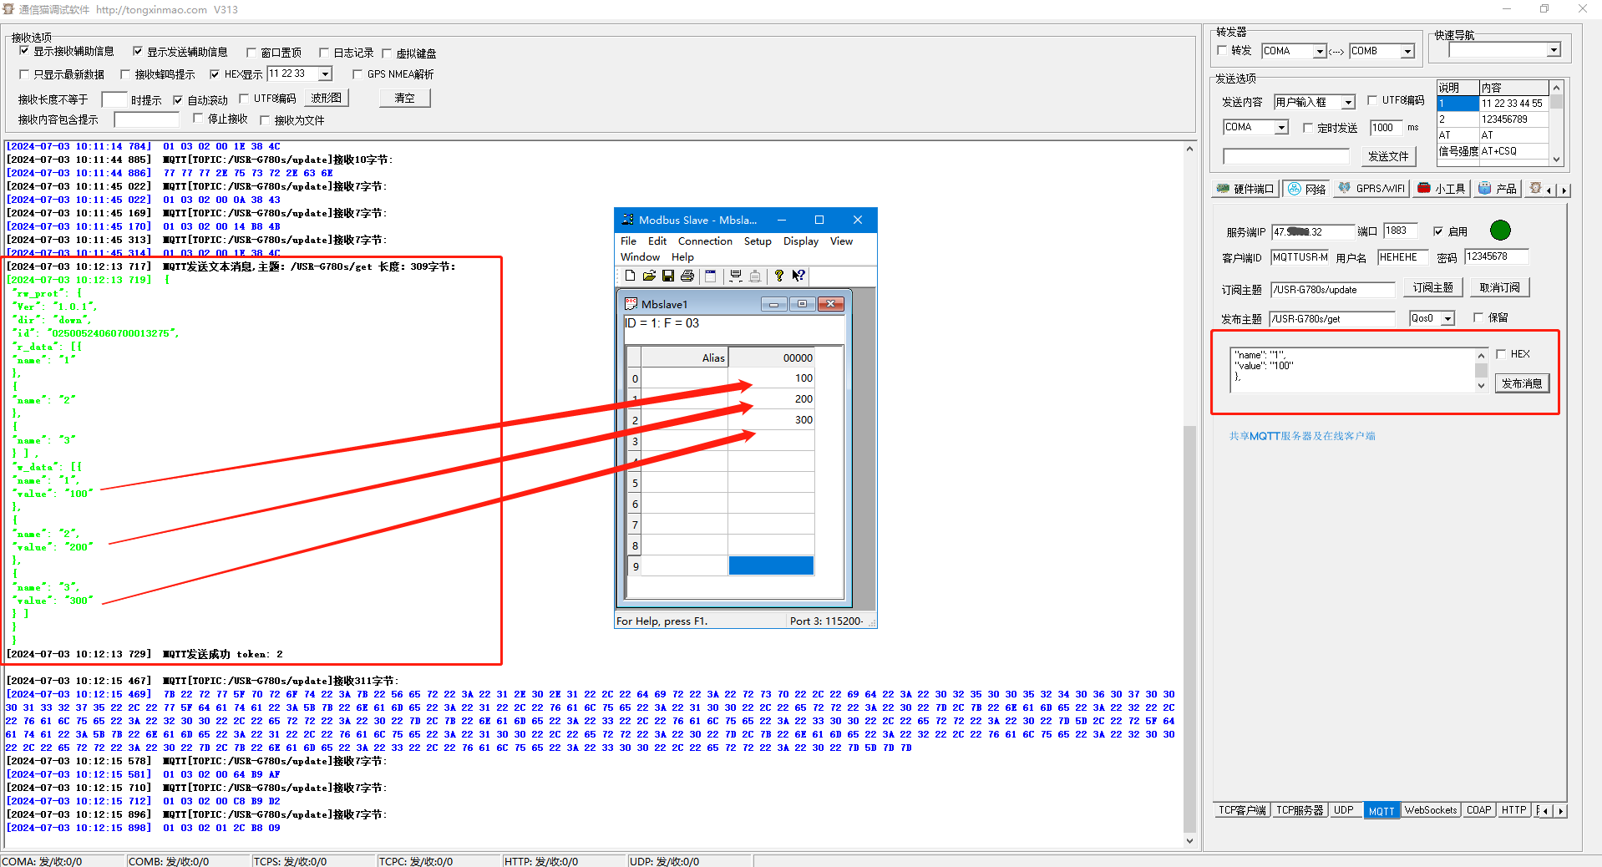Enable the 定时发送 timed send checkbox
The image size is (1602, 867).
click(1308, 128)
